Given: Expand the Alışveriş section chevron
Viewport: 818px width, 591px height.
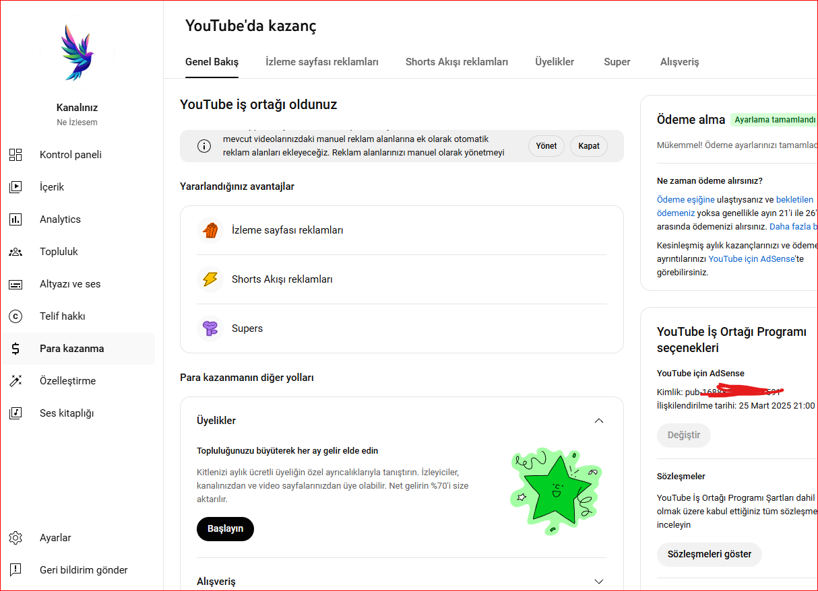Looking at the screenshot, I should [x=598, y=582].
